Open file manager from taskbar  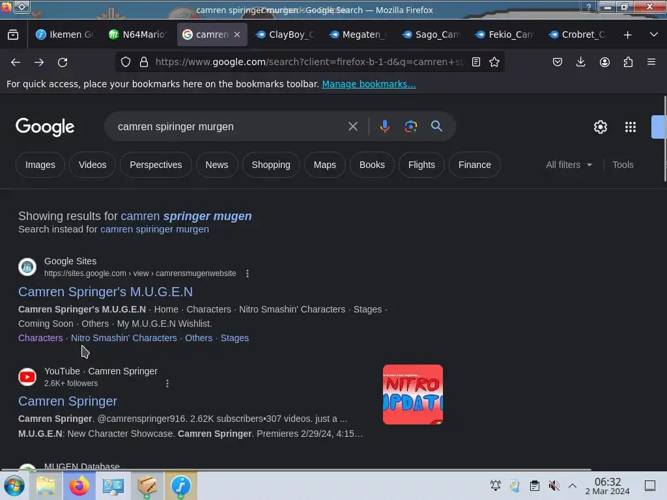pyautogui.click(x=46, y=486)
